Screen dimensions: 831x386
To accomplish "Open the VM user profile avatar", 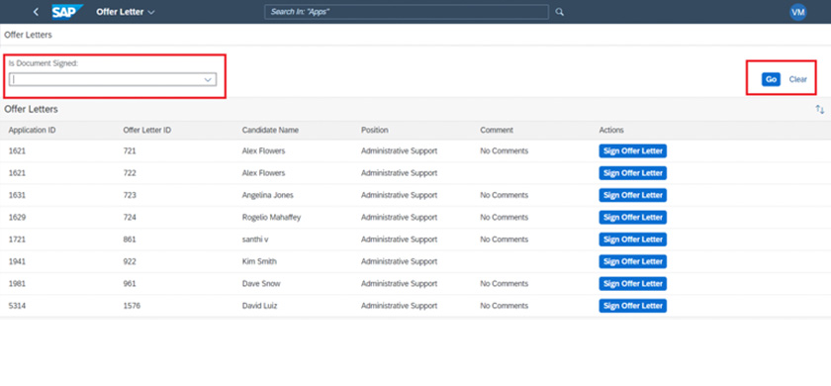I will 797,12.
